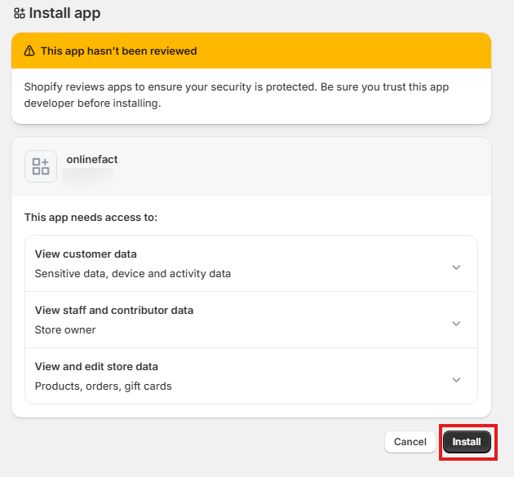Select the onlinefact app name
Image resolution: width=514 pixels, height=477 pixels.
tap(92, 160)
